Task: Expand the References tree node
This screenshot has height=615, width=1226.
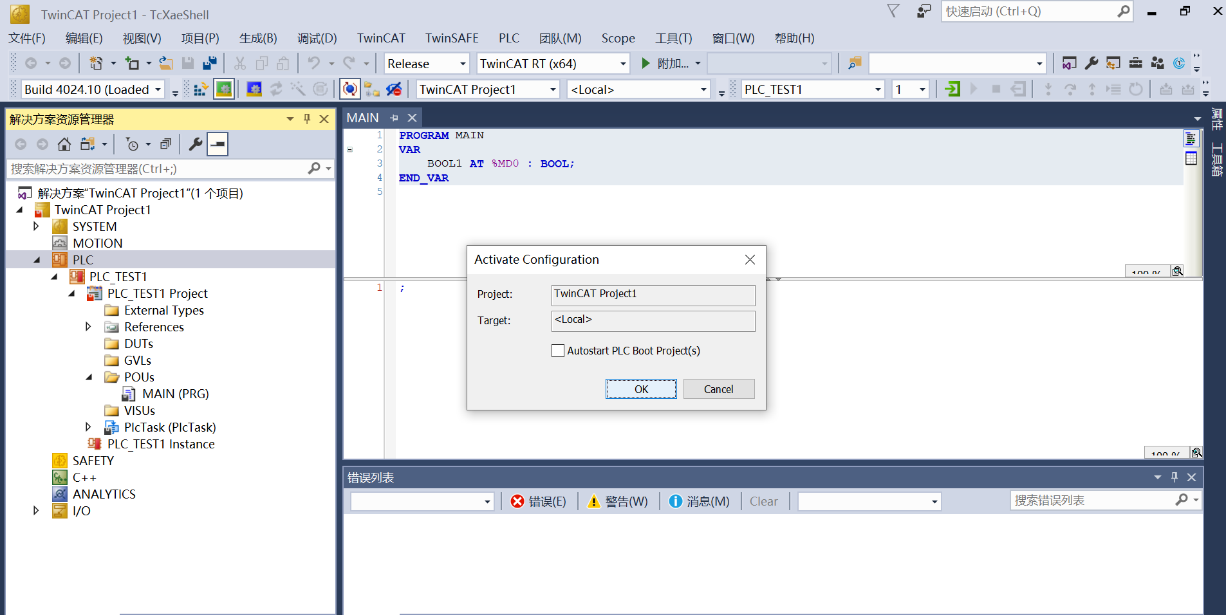Action: [x=89, y=327]
